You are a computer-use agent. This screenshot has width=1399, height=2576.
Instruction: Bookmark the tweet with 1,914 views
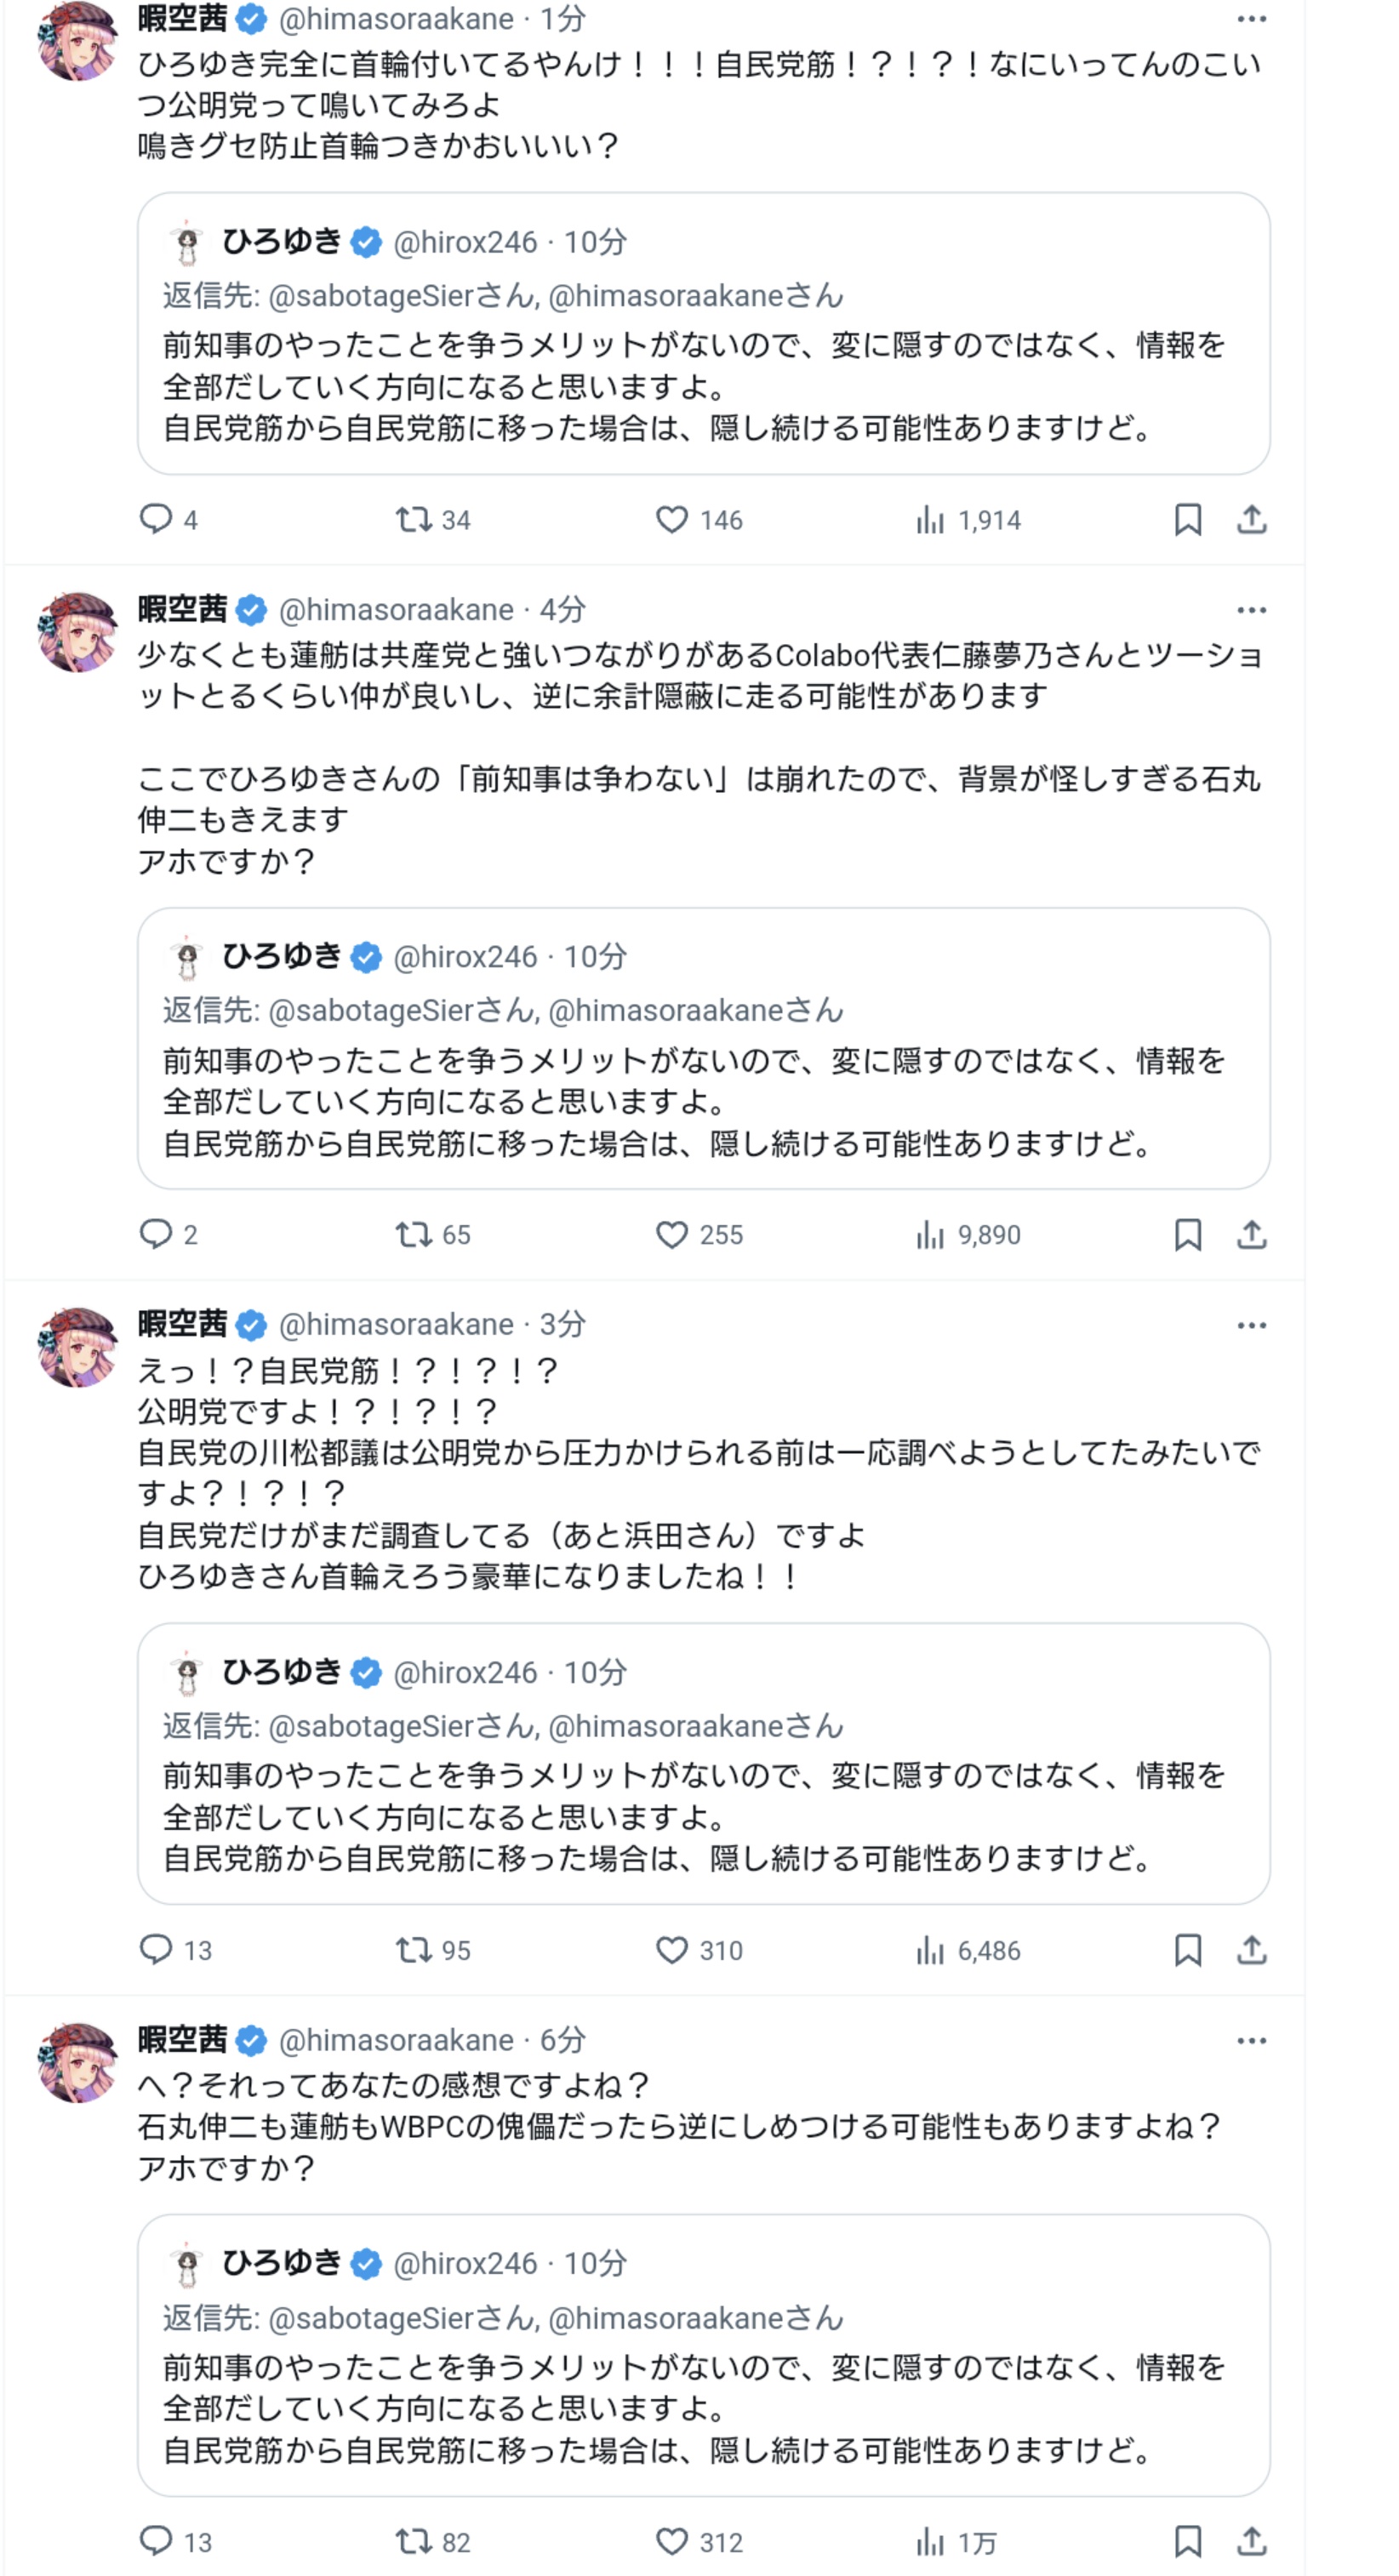click(1187, 519)
